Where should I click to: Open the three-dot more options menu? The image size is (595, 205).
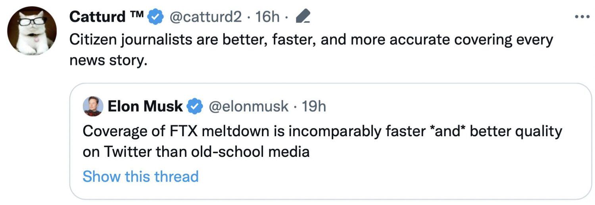point(582,17)
